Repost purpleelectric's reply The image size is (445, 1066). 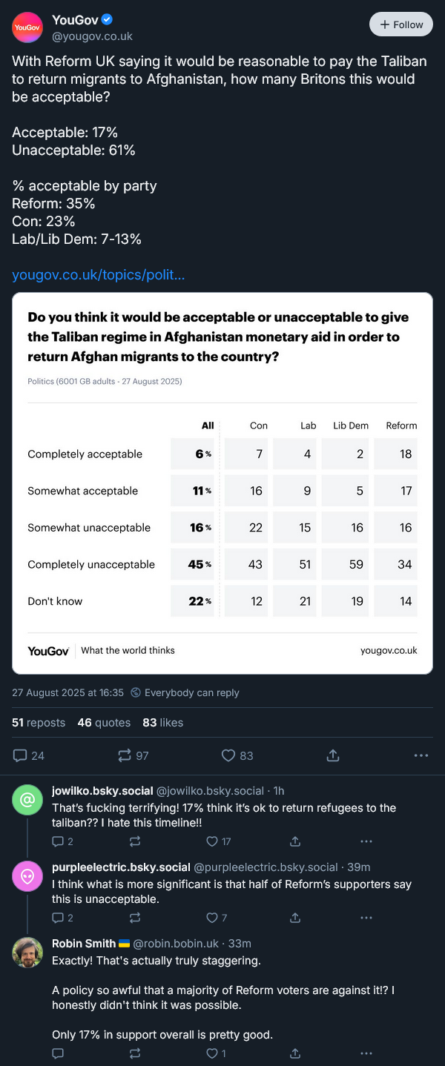coord(135,918)
